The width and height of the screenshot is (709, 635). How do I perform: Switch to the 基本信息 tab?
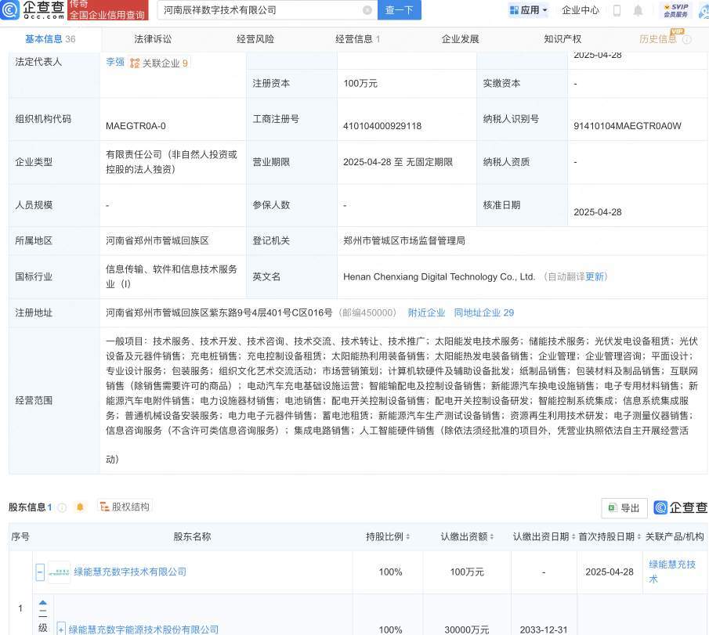click(x=50, y=39)
